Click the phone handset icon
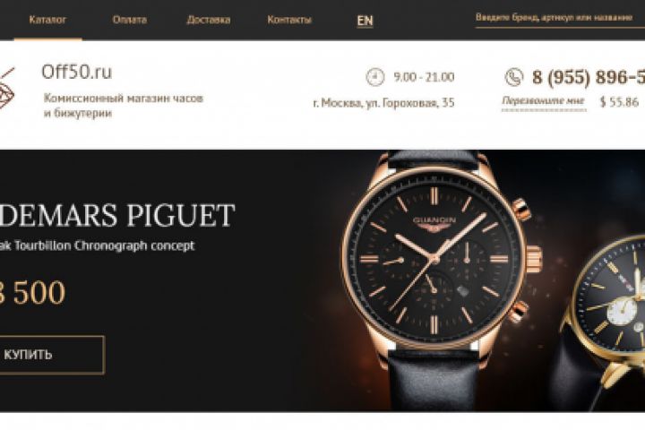Image resolution: width=645 pixels, height=430 pixels. 514,77
